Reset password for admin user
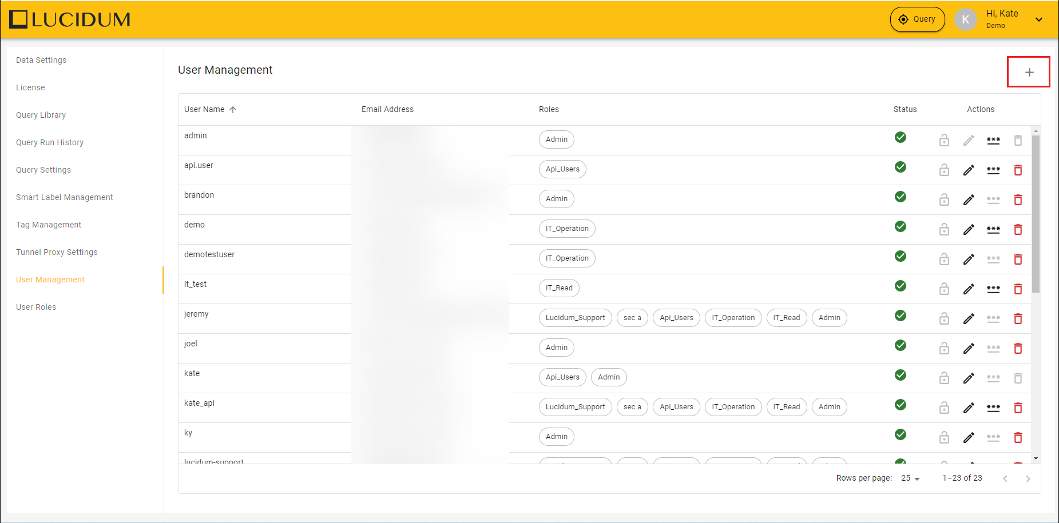Screen dimensions: 1059x523 tap(993, 141)
